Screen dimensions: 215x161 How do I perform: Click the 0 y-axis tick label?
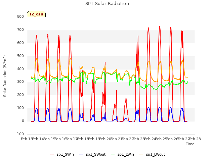(x=23, y=121)
